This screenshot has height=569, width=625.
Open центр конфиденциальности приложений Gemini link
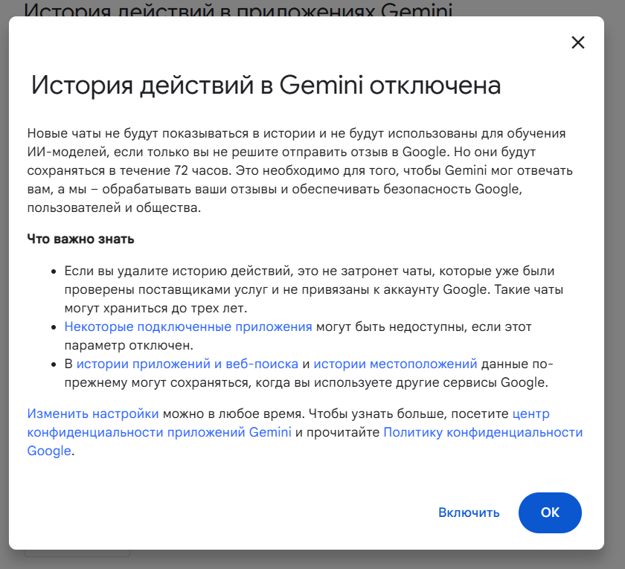coord(159,432)
